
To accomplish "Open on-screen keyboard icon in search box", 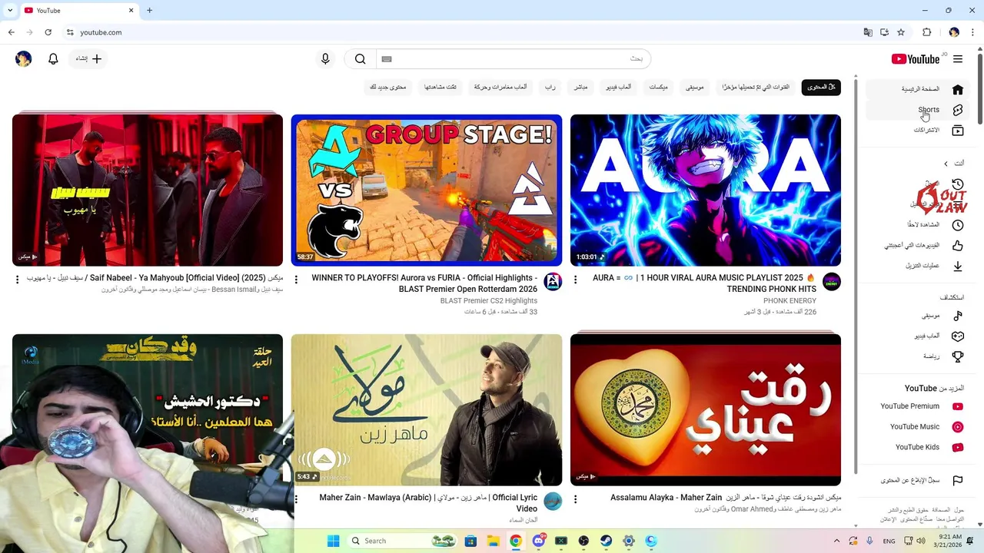I will click(387, 59).
